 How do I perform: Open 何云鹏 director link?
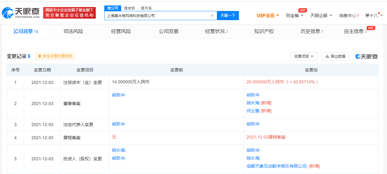click(x=253, y=111)
